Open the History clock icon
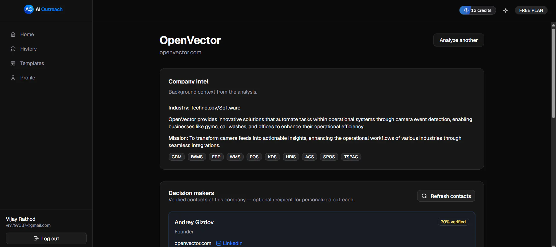556x247 pixels. point(13,49)
